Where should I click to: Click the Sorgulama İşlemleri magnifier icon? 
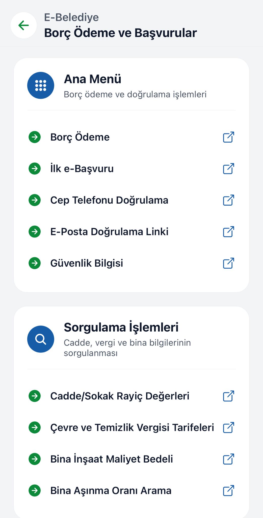pos(41,339)
